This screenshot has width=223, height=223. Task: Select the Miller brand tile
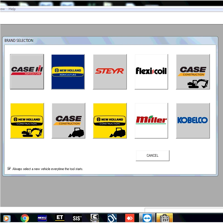click(151, 121)
